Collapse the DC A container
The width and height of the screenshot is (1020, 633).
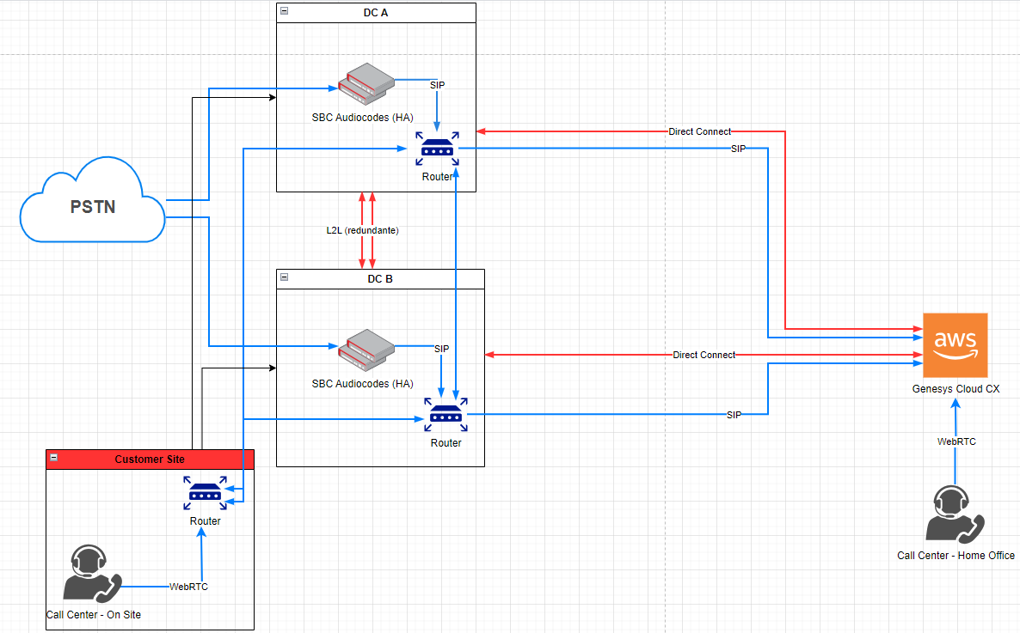(285, 11)
